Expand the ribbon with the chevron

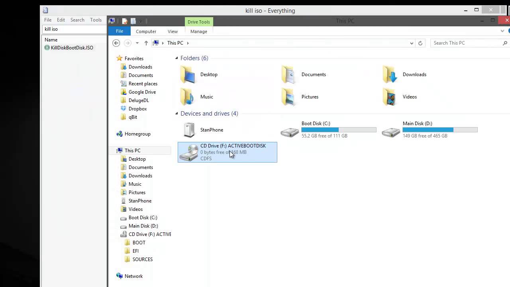click(502, 31)
